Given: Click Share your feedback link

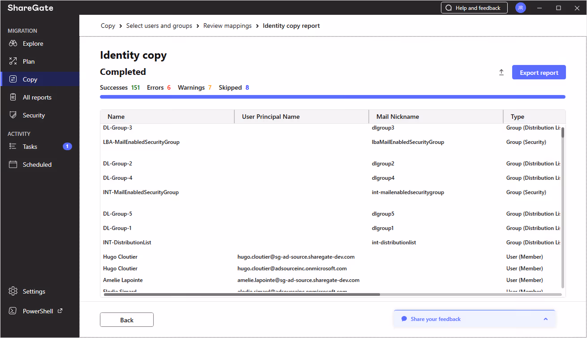Looking at the screenshot, I should click(436, 319).
